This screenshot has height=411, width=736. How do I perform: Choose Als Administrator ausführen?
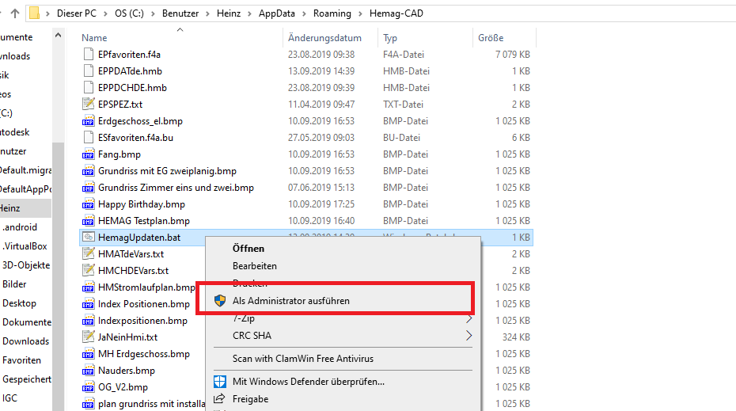(290, 301)
